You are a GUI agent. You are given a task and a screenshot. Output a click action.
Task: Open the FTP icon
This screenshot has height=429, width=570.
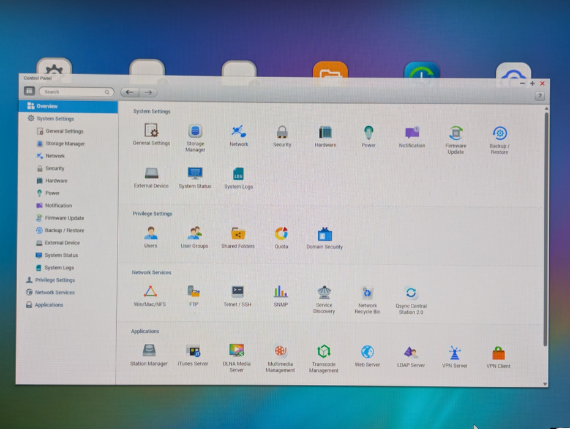pyautogui.click(x=193, y=292)
